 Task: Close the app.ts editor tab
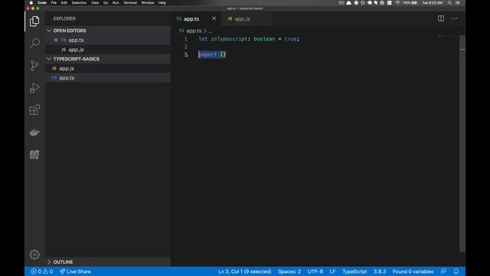click(x=214, y=18)
